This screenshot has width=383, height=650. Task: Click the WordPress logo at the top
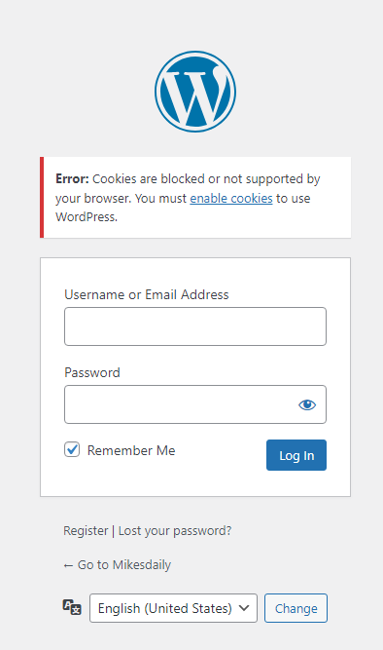coord(195,92)
